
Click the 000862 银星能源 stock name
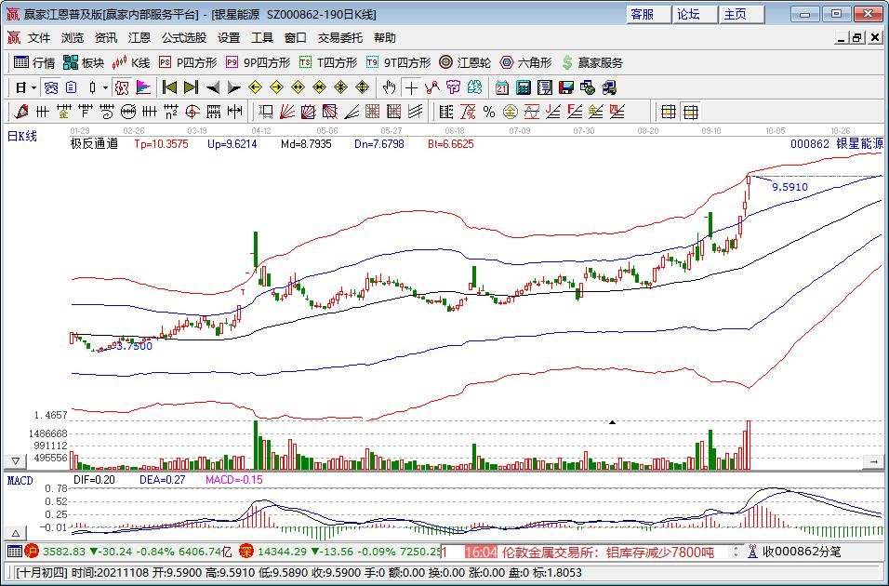tap(837, 144)
